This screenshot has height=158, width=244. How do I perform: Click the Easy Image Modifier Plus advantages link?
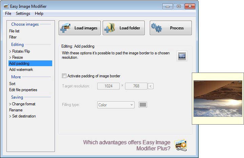point(127,145)
